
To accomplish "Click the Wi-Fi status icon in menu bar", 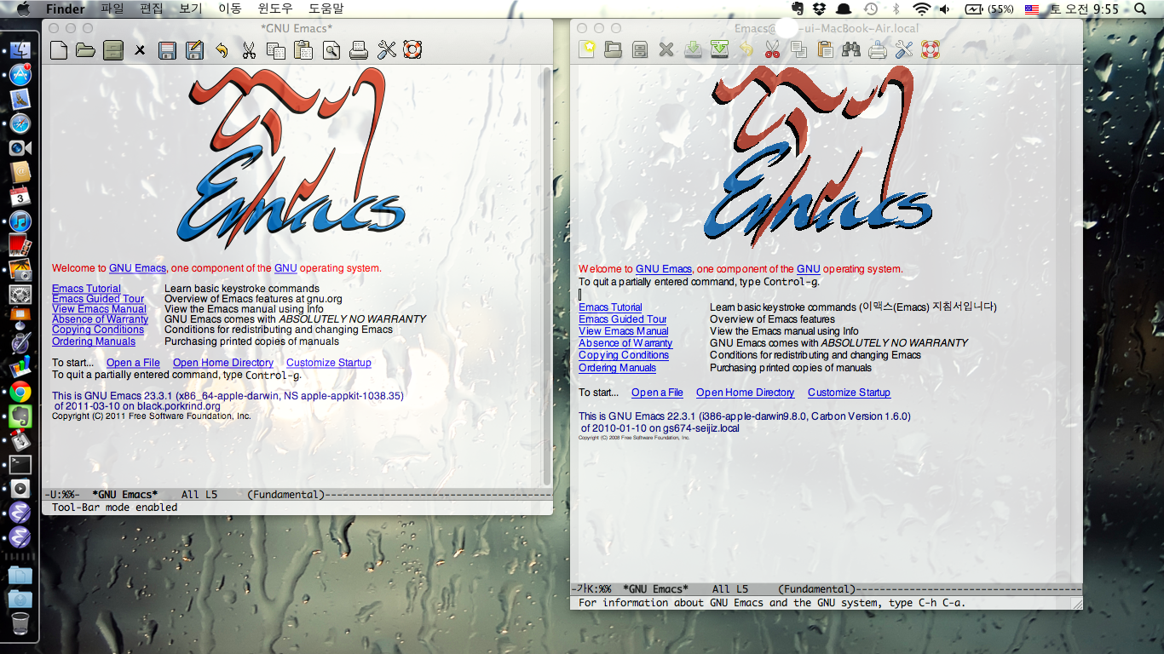I will [921, 9].
